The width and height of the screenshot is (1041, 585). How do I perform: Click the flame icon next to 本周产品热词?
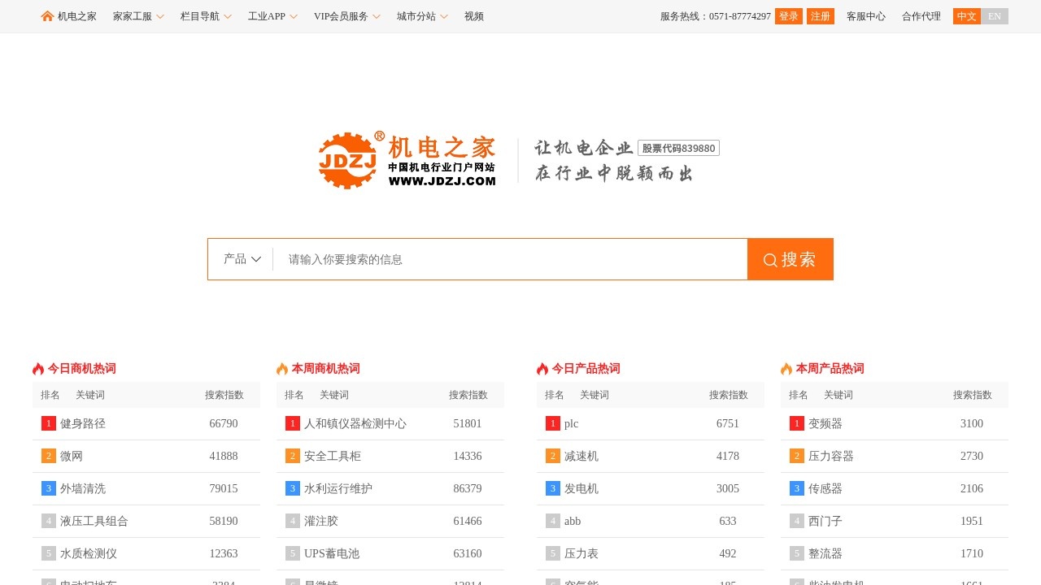(x=785, y=368)
